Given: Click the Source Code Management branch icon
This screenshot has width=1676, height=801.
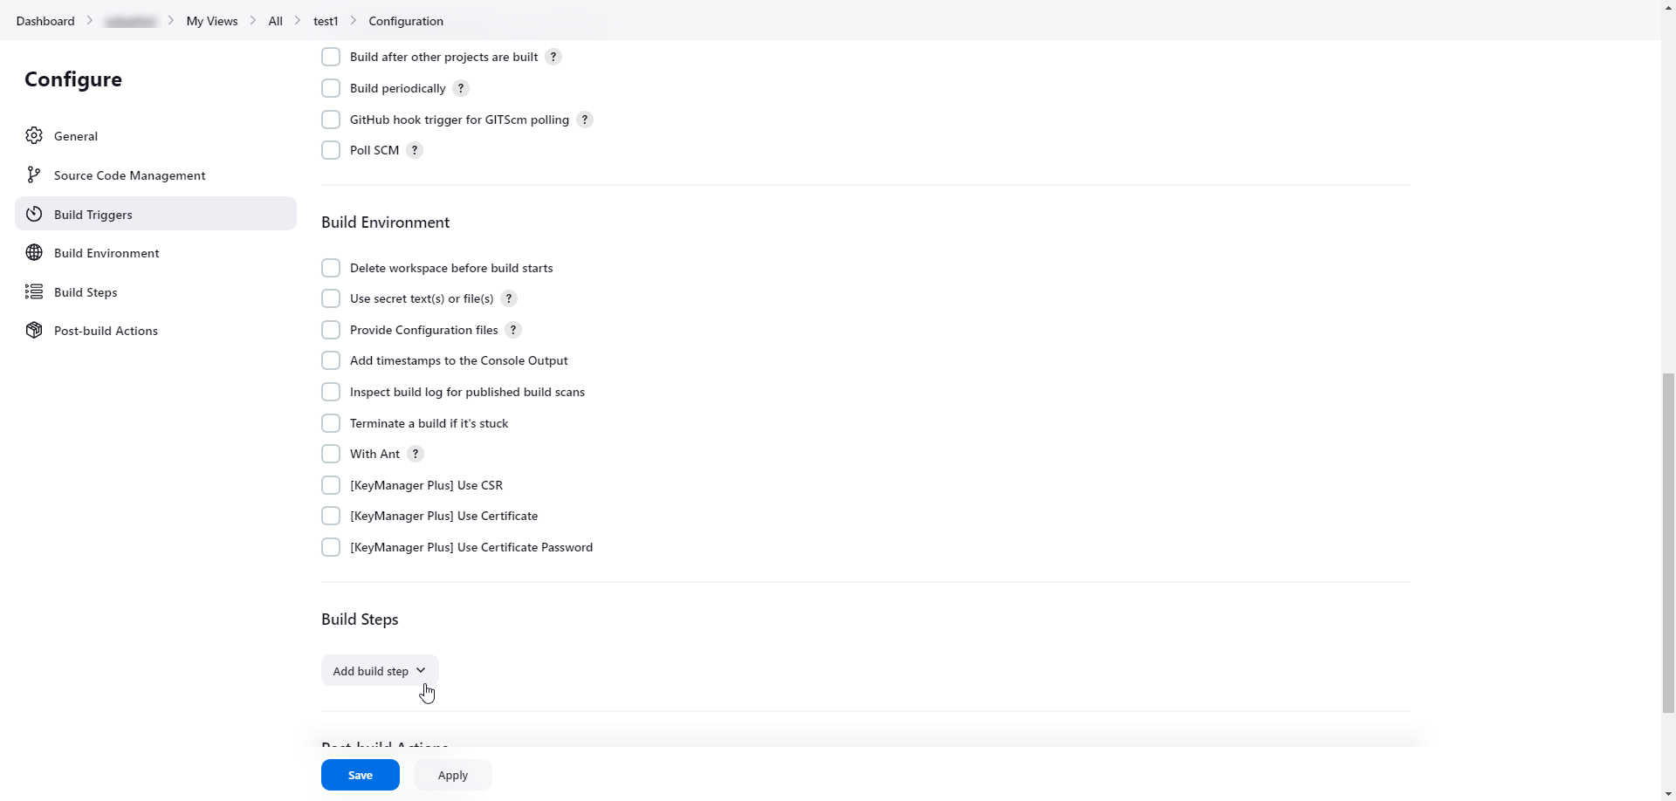Looking at the screenshot, I should [x=34, y=175].
